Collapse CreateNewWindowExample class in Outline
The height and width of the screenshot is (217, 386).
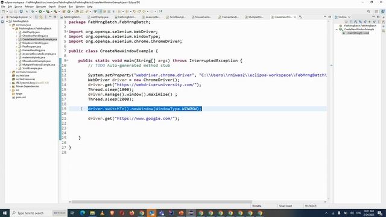coord(337,30)
